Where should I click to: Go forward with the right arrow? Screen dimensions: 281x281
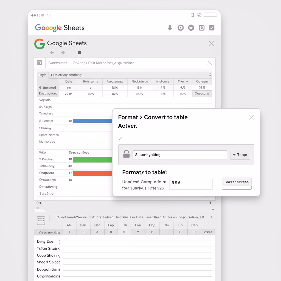click(63, 52)
